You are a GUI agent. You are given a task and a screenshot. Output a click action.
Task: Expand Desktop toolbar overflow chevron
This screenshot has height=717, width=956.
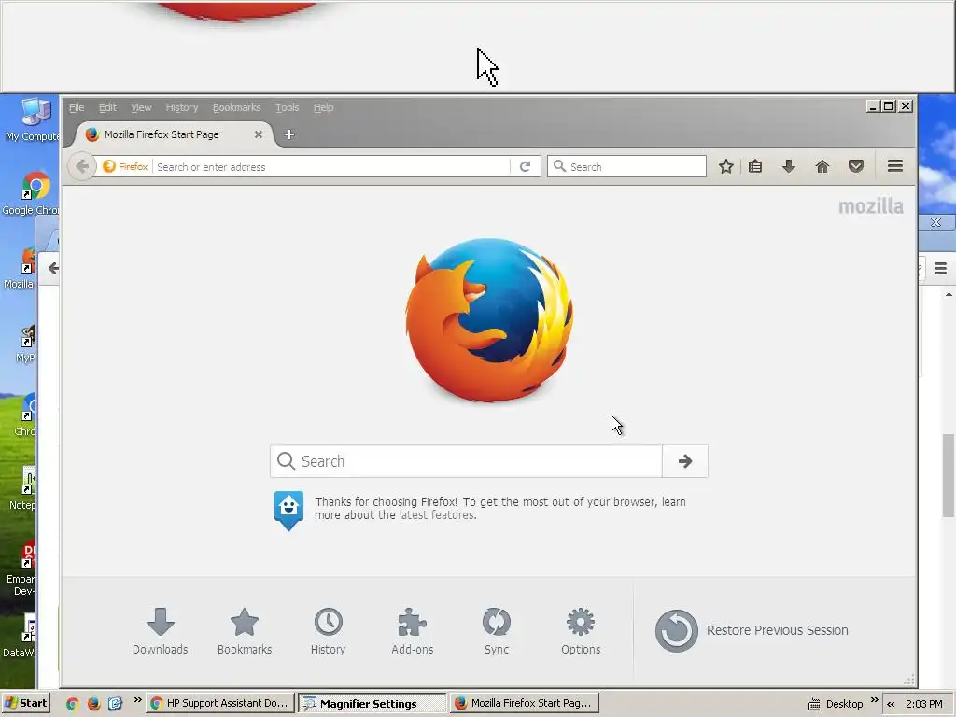874,700
